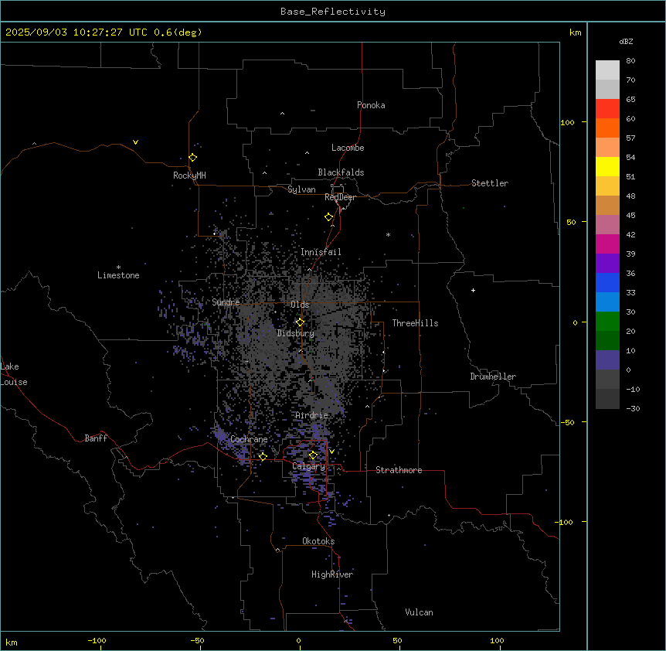The height and width of the screenshot is (651, 666).
Task: Click the Cochrane city label
Action: [249, 439]
